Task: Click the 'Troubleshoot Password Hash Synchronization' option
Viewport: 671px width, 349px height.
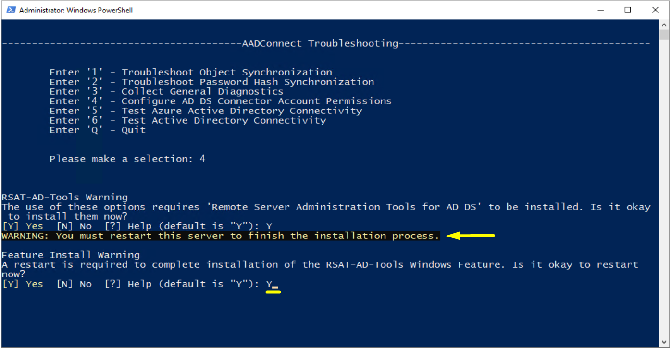Action: click(212, 82)
